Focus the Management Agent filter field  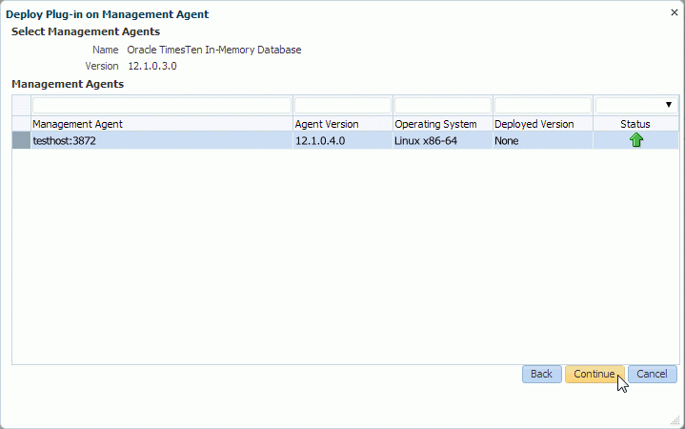162,105
